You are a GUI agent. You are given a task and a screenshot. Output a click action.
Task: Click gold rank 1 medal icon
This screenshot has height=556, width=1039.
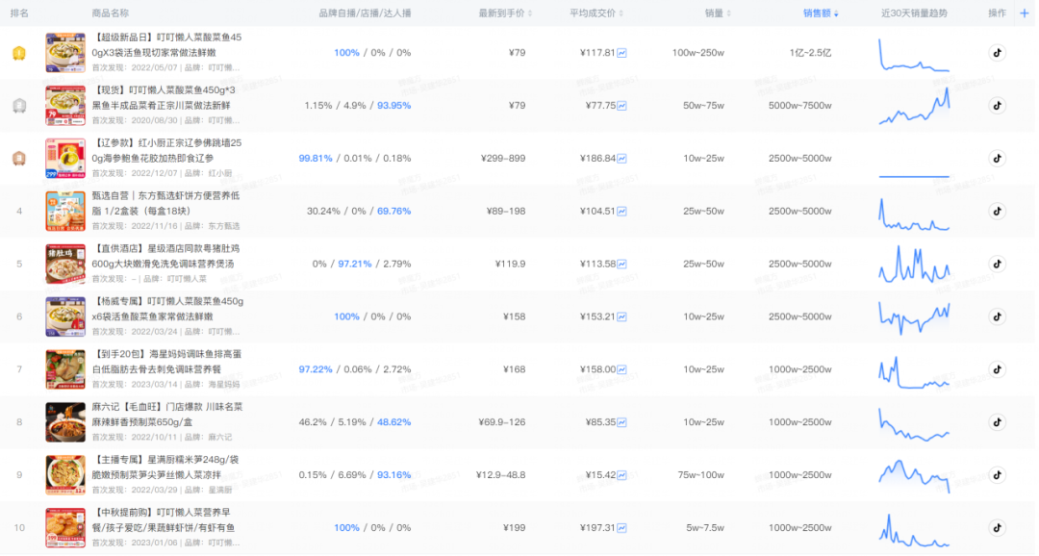coord(19,54)
